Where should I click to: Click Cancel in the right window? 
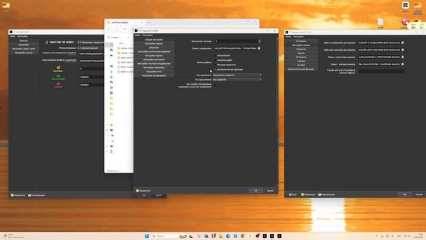[419, 195]
